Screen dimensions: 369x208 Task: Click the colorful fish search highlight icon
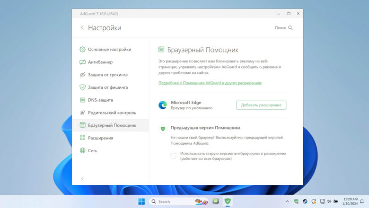(x=201, y=201)
